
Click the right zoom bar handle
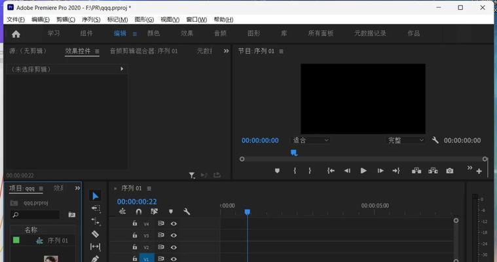tap(485, 159)
